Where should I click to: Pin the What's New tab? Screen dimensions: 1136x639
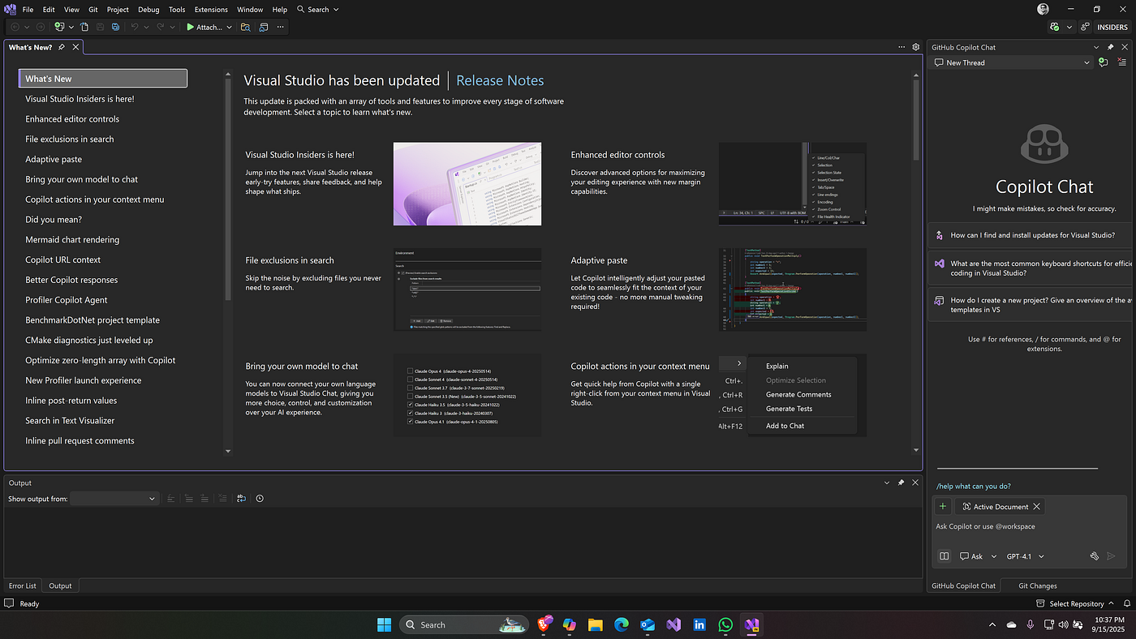tap(62, 47)
